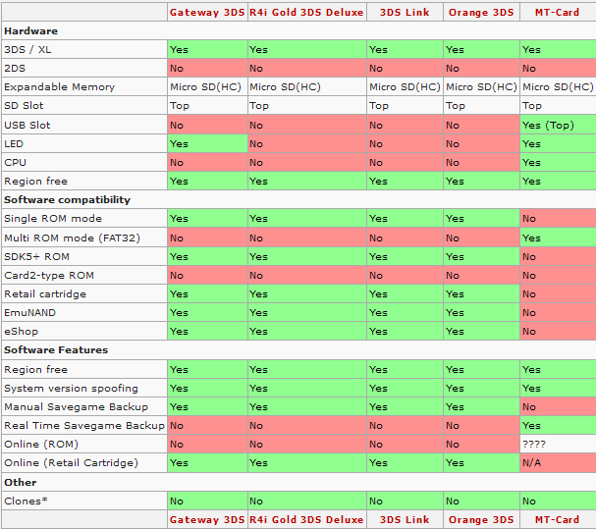Image resolution: width=596 pixels, height=529 pixels.
Task: Click the 2DS row label
Action: click(x=15, y=68)
